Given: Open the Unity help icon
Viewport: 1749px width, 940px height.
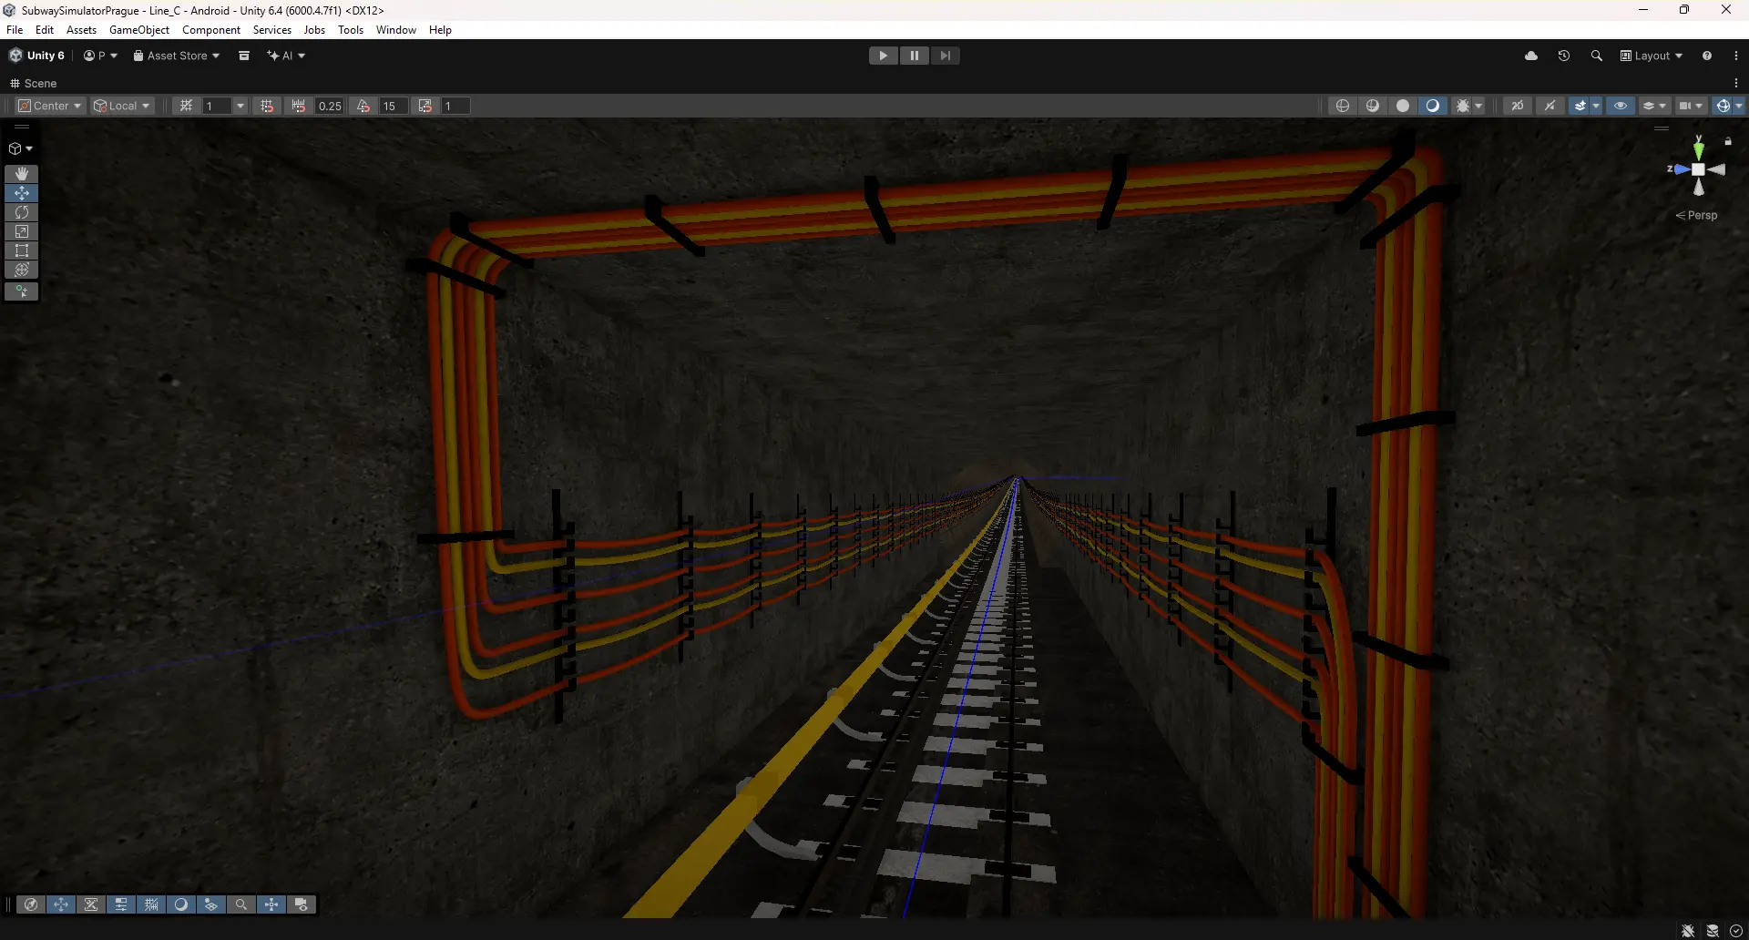Looking at the screenshot, I should point(1707,56).
